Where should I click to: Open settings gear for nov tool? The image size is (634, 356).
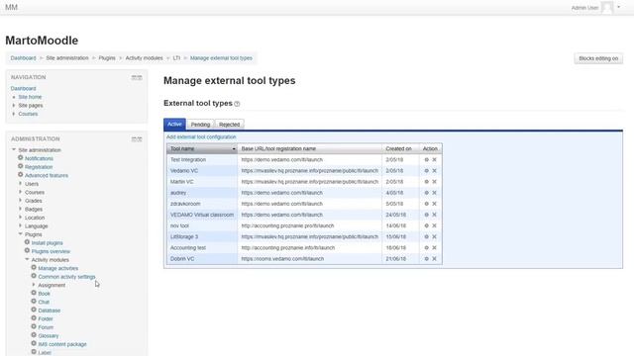click(x=426, y=225)
